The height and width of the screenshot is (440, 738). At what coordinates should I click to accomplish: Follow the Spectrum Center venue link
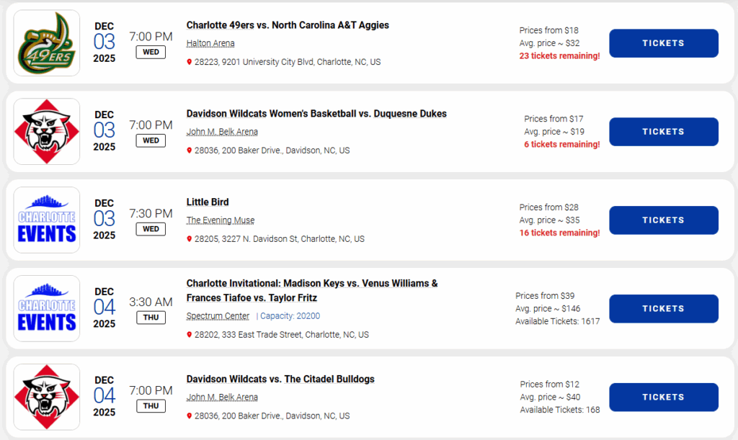218,316
